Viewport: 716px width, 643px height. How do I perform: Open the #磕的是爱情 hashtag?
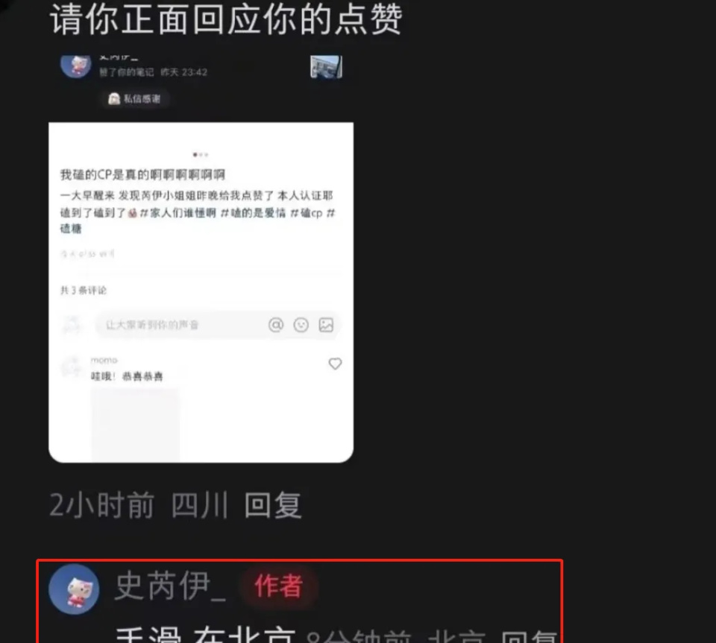pos(254,213)
